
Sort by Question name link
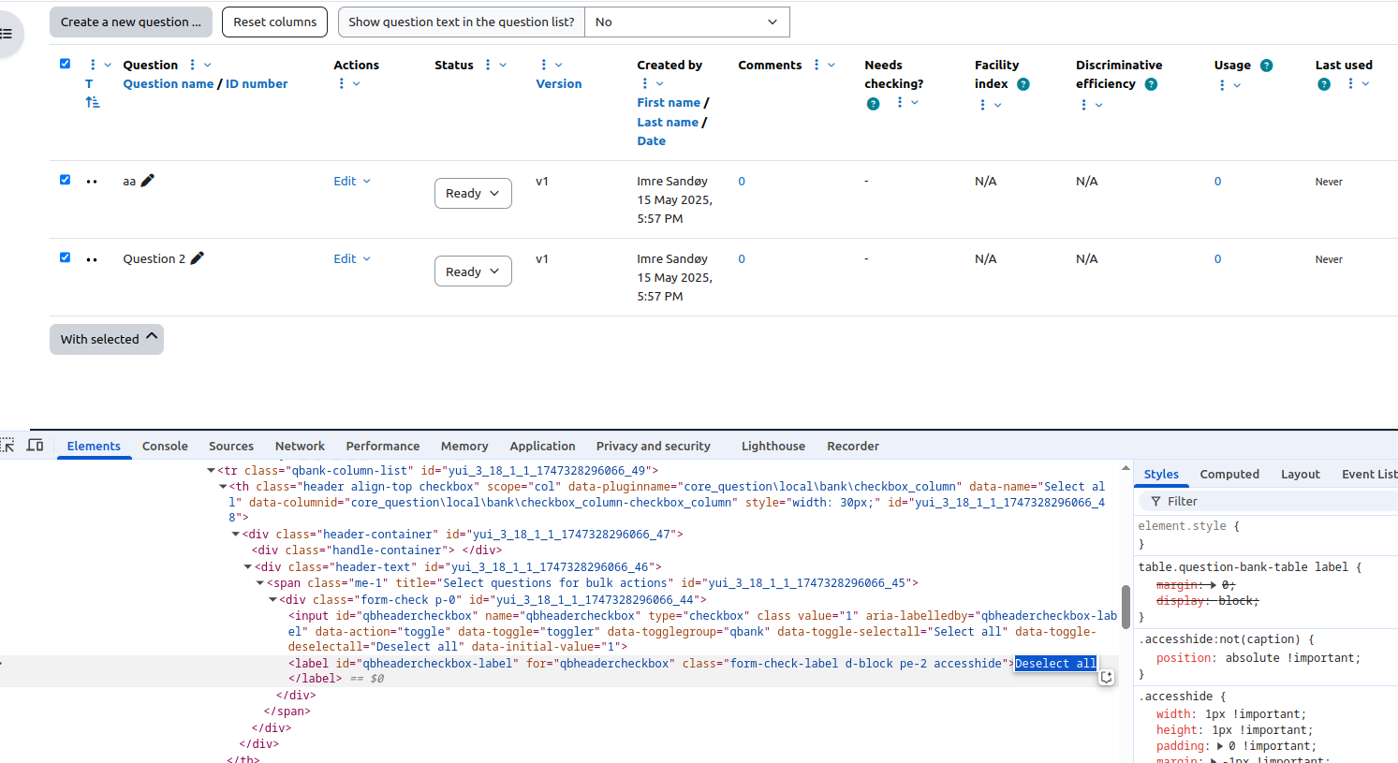click(x=169, y=84)
